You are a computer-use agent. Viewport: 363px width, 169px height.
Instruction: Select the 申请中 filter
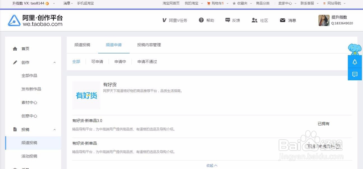point(120,62)
